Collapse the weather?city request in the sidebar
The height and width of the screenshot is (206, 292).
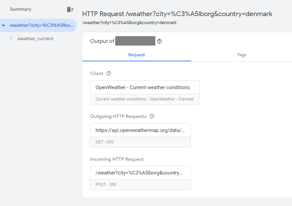[x=4, y=25]
